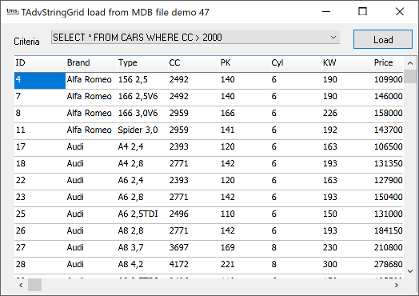The image size is (419, 296).
Task: Click ID cell 8
Action: click(x=40, y=114)
